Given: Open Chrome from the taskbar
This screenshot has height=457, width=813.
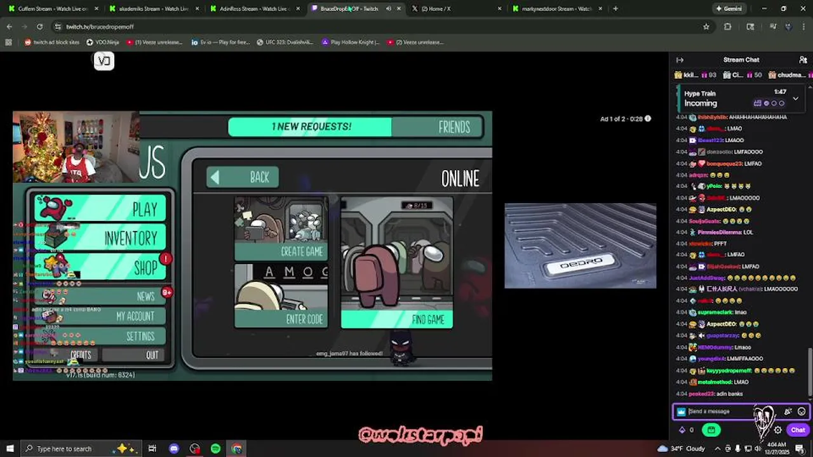Looking at the screenshot, I should 236,448.
